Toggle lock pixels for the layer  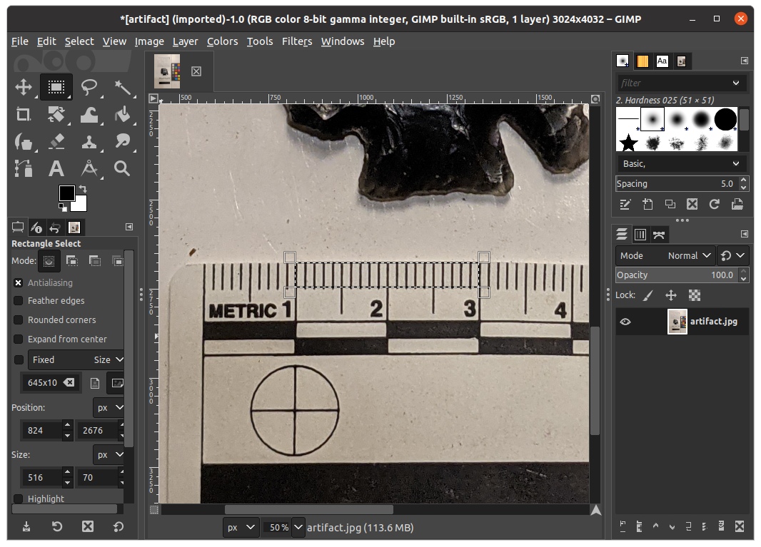tap(648, 295)
